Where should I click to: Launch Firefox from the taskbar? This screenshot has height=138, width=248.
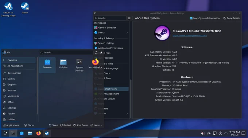[x=38, y=133]
